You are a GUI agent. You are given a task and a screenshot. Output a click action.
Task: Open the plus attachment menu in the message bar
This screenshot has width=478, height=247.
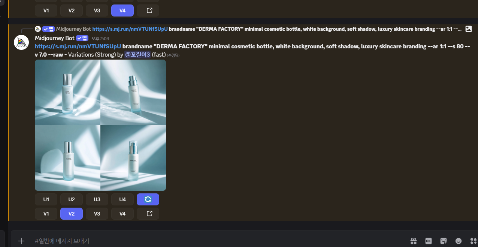(x=21, y=241)
